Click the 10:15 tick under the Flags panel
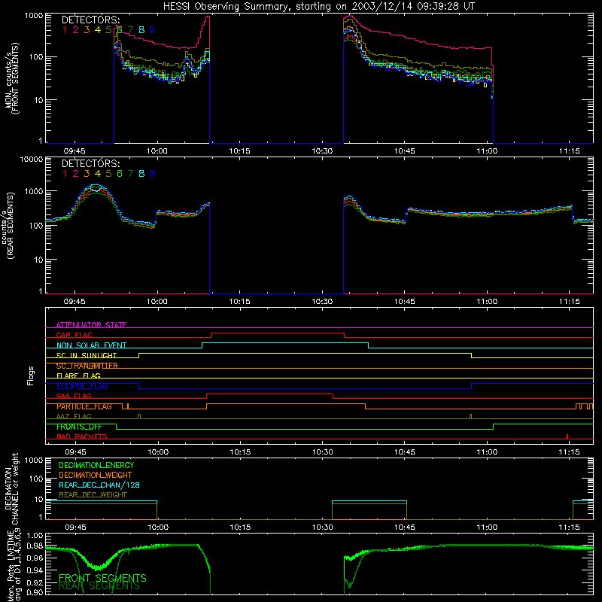 240,452
